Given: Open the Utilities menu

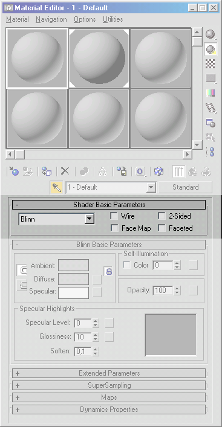Looking at the screenshot, I should point(113,19).
